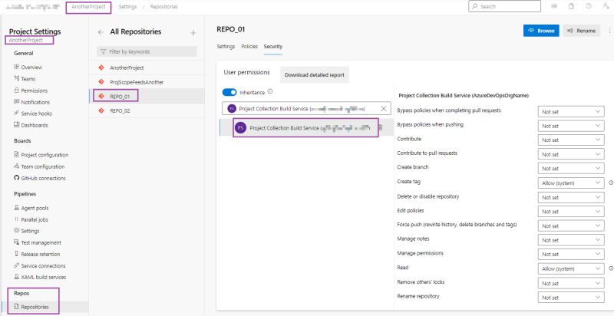Open Force push permission dropdown
614x316 pixels.
[571, 226]
